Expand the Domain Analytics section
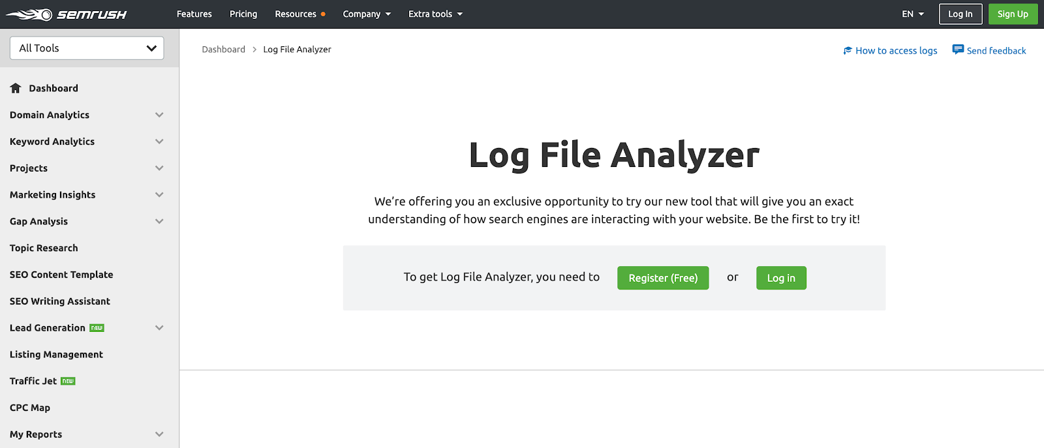1044x448 pixels. pyautogui.click(x=159, y=115)
